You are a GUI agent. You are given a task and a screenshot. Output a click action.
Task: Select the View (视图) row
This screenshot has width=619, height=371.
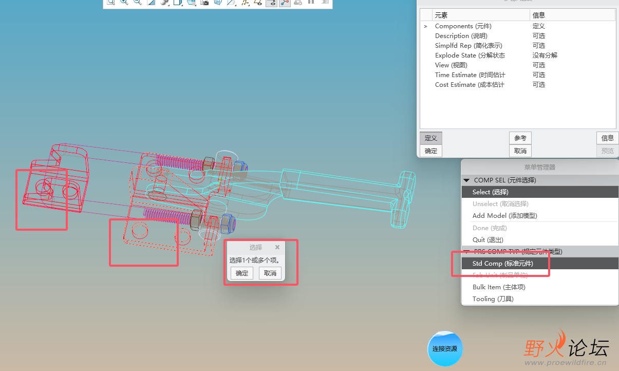click(518, 65)
